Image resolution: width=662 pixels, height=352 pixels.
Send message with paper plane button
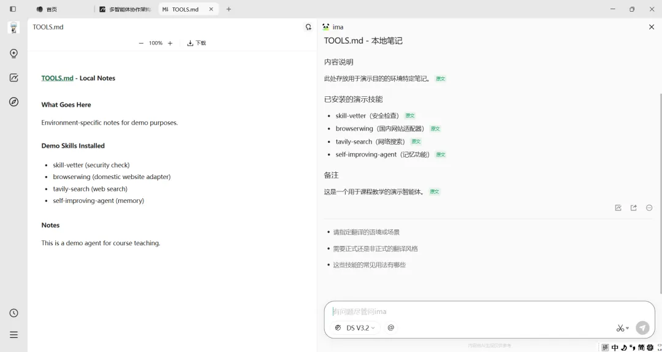642,328
